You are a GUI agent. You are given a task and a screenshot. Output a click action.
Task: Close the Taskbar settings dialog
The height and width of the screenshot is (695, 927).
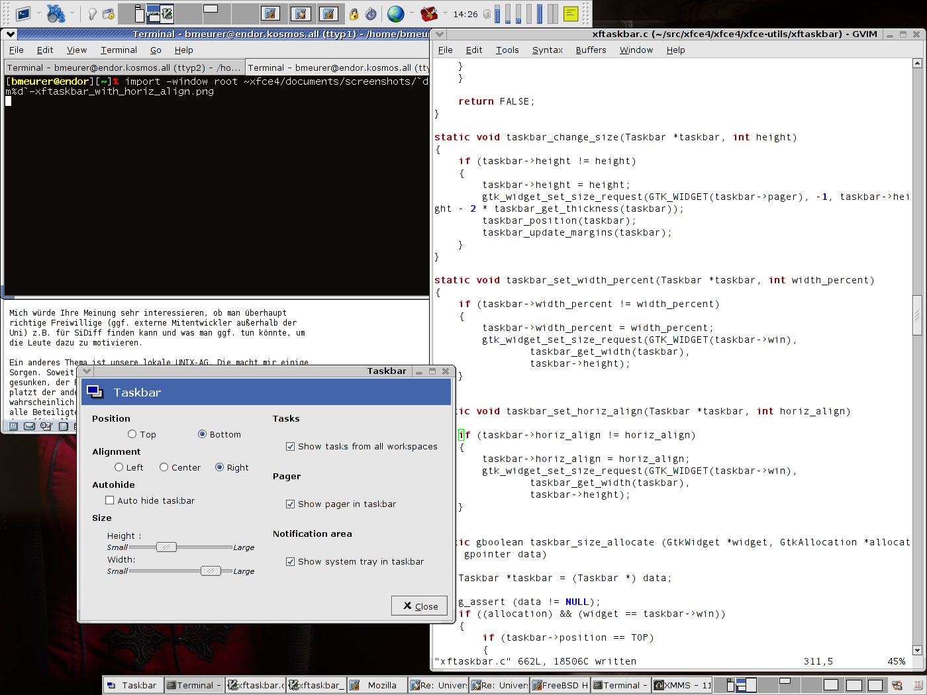420,606
